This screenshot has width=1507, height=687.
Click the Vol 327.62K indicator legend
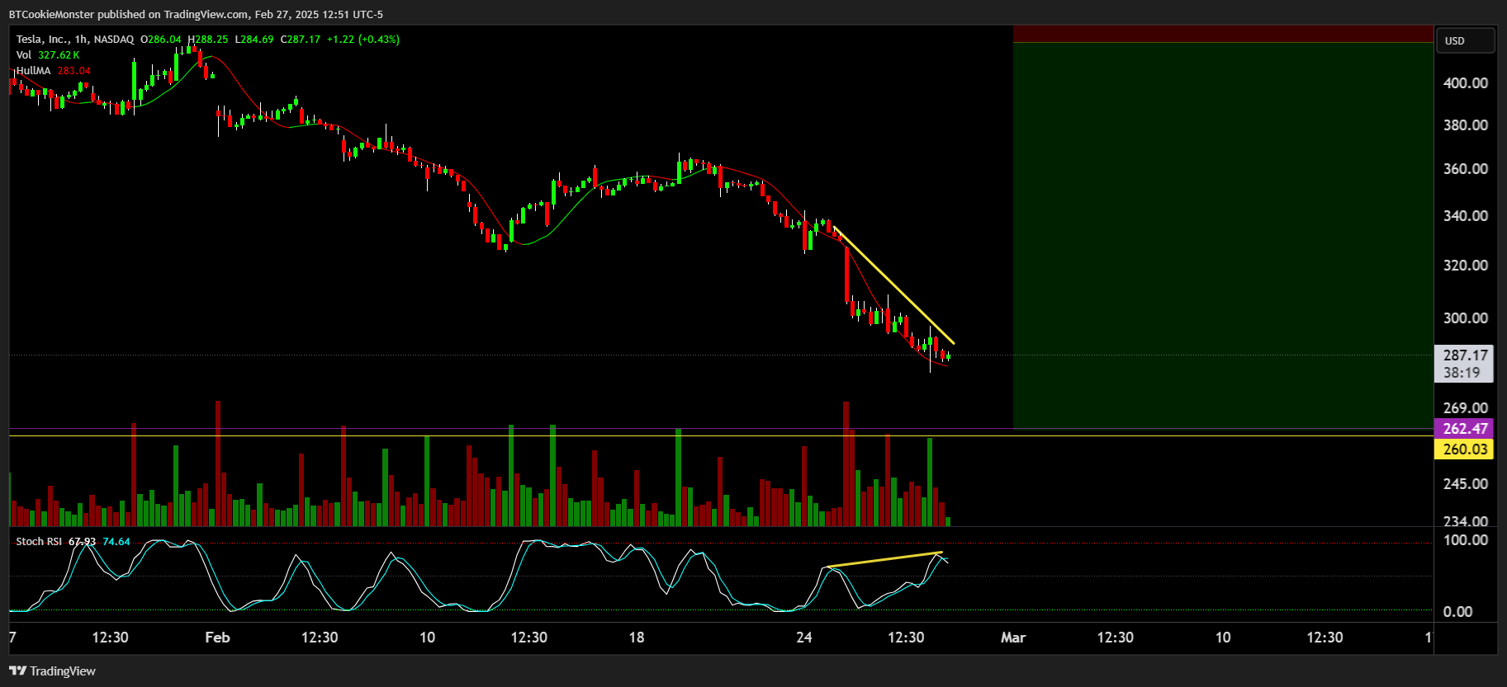tap(48, 54)
